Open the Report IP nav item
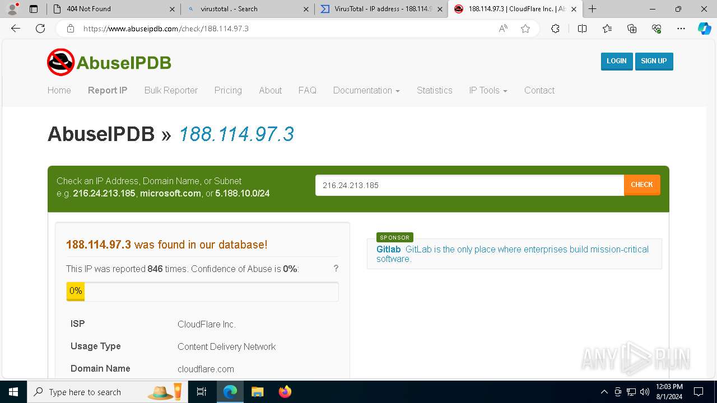The width and height of the screenshot is (717, 403). pyautogui.click(x=108, y=90)
